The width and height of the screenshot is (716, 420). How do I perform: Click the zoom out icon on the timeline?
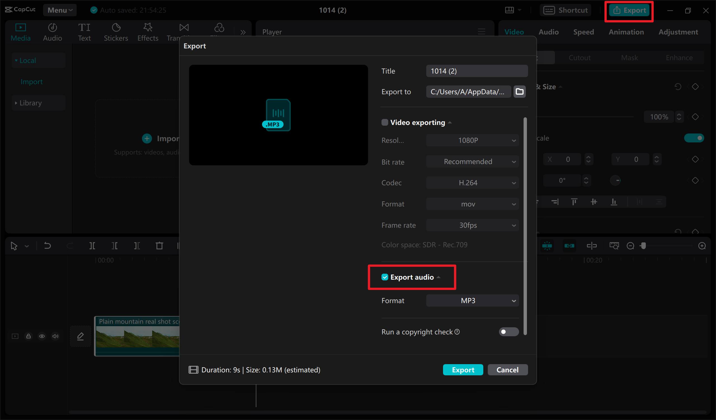[630, 246]
